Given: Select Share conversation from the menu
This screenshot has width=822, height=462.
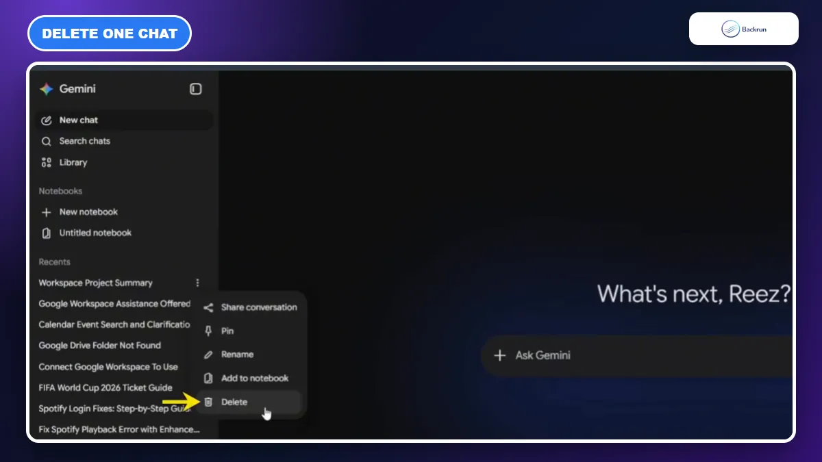Looking at the screenshot, I should coord(250,308).
